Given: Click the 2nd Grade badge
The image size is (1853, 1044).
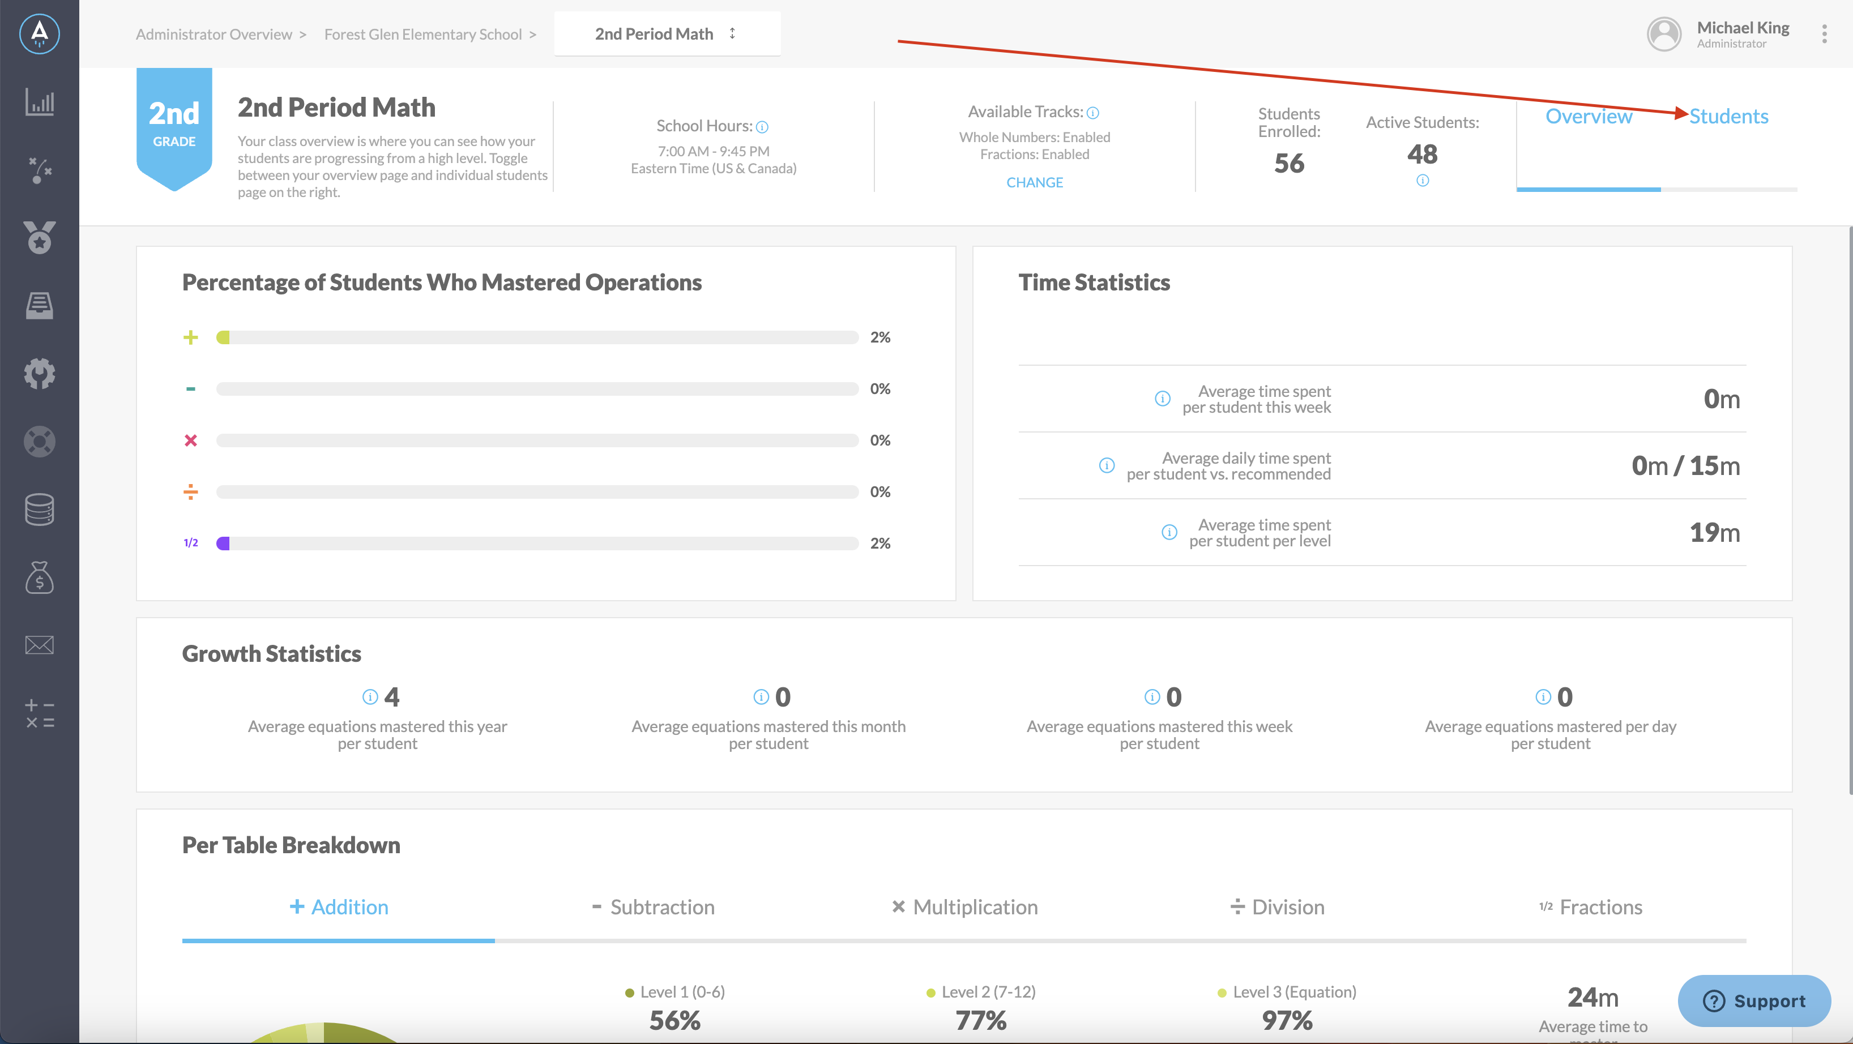Looking at the screenshot, I should [x=174, y=130].
